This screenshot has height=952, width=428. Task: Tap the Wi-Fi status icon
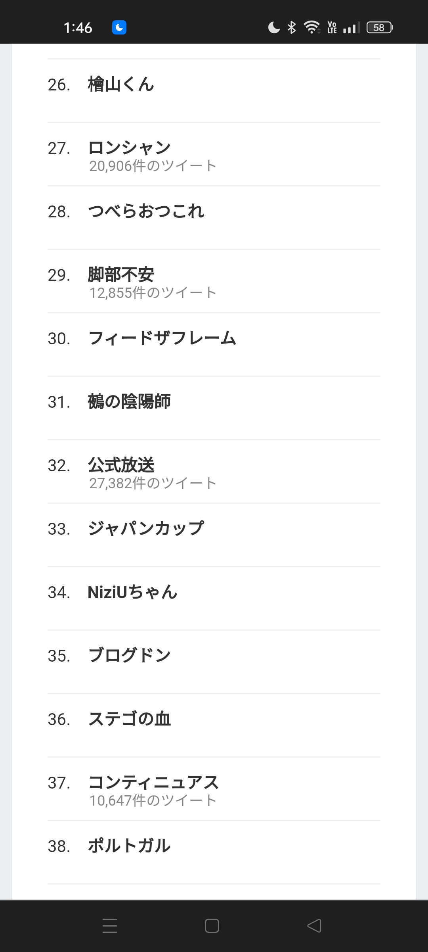pos(312,27)
